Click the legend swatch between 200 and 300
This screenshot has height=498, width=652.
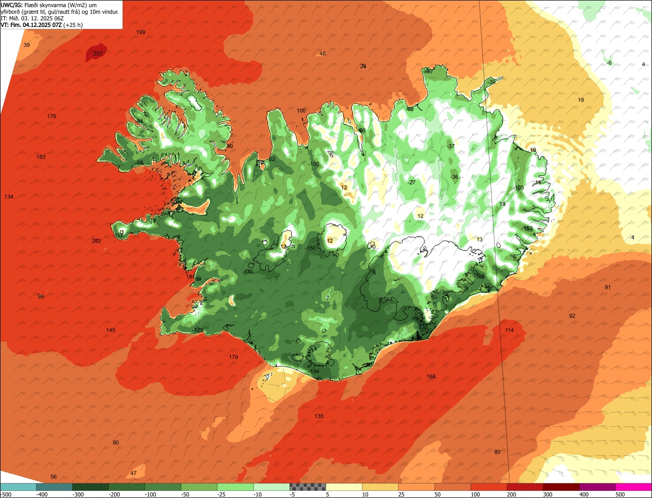525,487
